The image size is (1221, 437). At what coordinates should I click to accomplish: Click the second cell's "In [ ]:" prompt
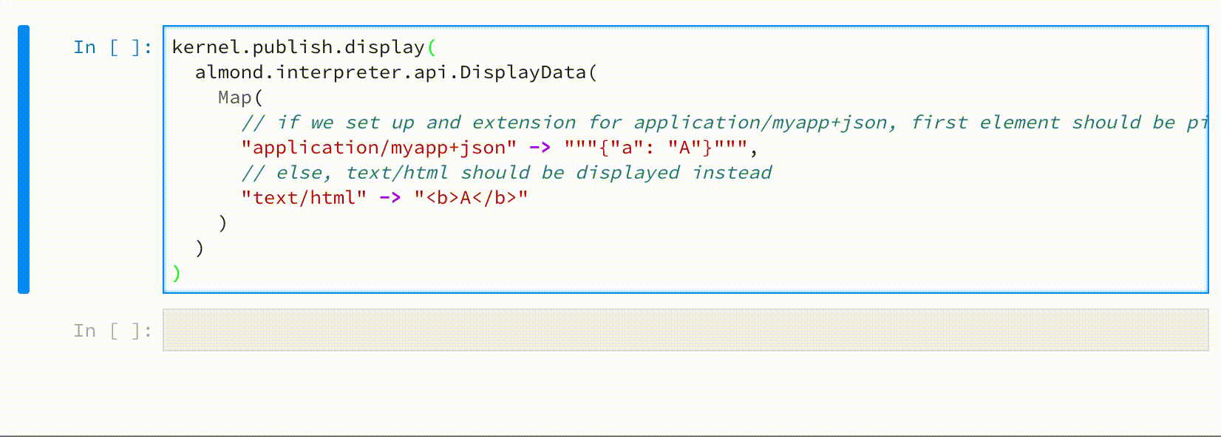point(113,331)
